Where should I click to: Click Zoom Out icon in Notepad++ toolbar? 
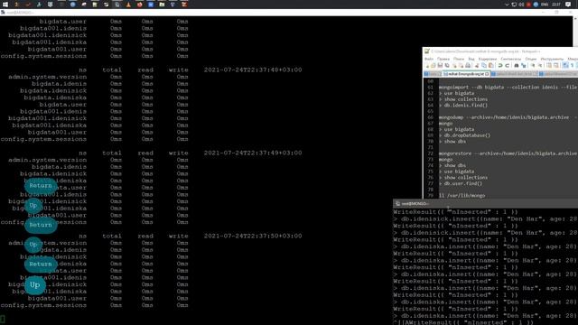click(x=540, y=65)
